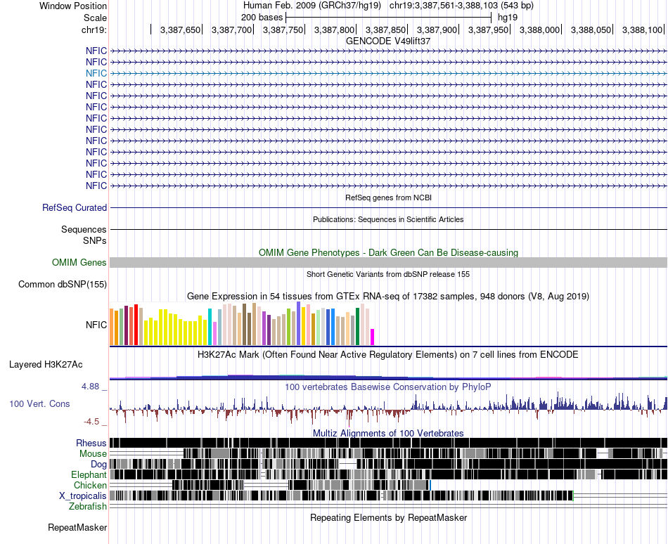Screen dimensions: 668x544
Task: Click the 'Common dbSNP(155)' track label
Action: 62,285
